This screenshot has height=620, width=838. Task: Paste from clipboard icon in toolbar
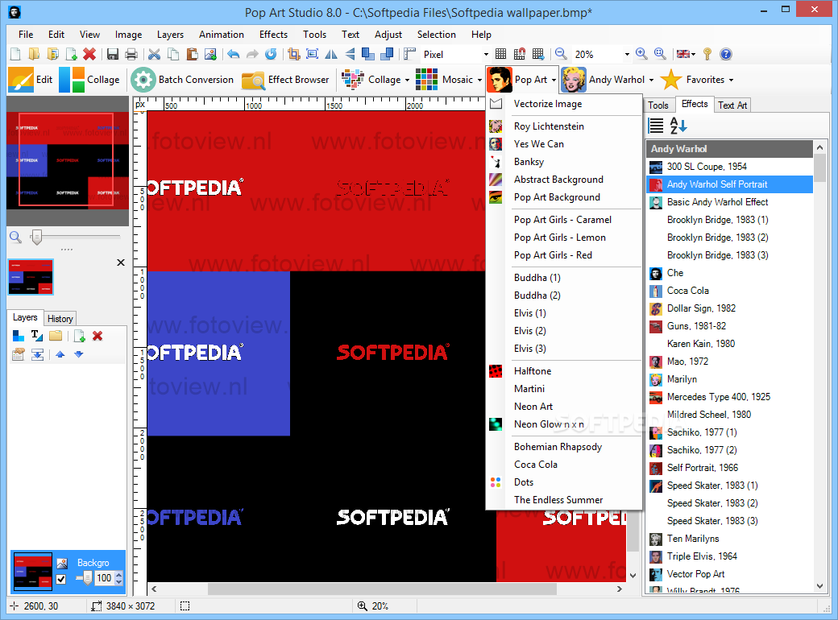click(192, 54)
